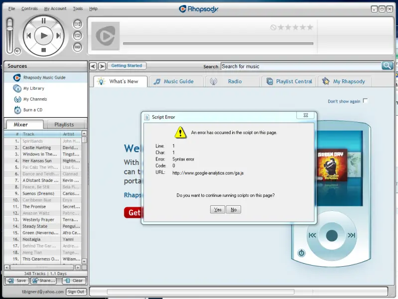Select track Westerly Prayer

click(43, 220)
